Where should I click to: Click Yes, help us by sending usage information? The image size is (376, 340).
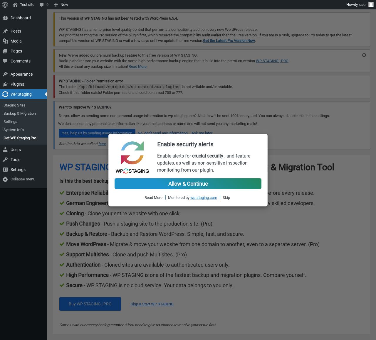tap(97, 133)
